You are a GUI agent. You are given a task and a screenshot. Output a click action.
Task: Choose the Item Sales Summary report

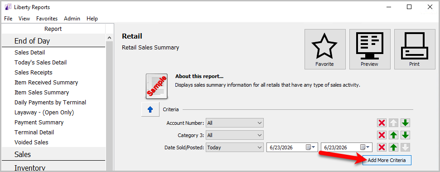point(42,92)
